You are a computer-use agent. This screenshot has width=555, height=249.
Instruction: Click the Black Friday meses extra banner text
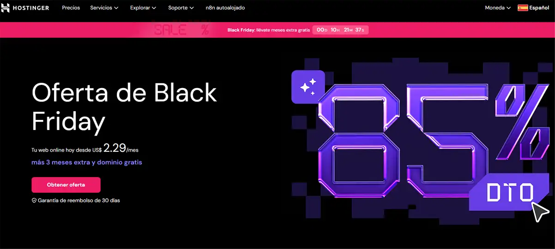pos(268,30)
